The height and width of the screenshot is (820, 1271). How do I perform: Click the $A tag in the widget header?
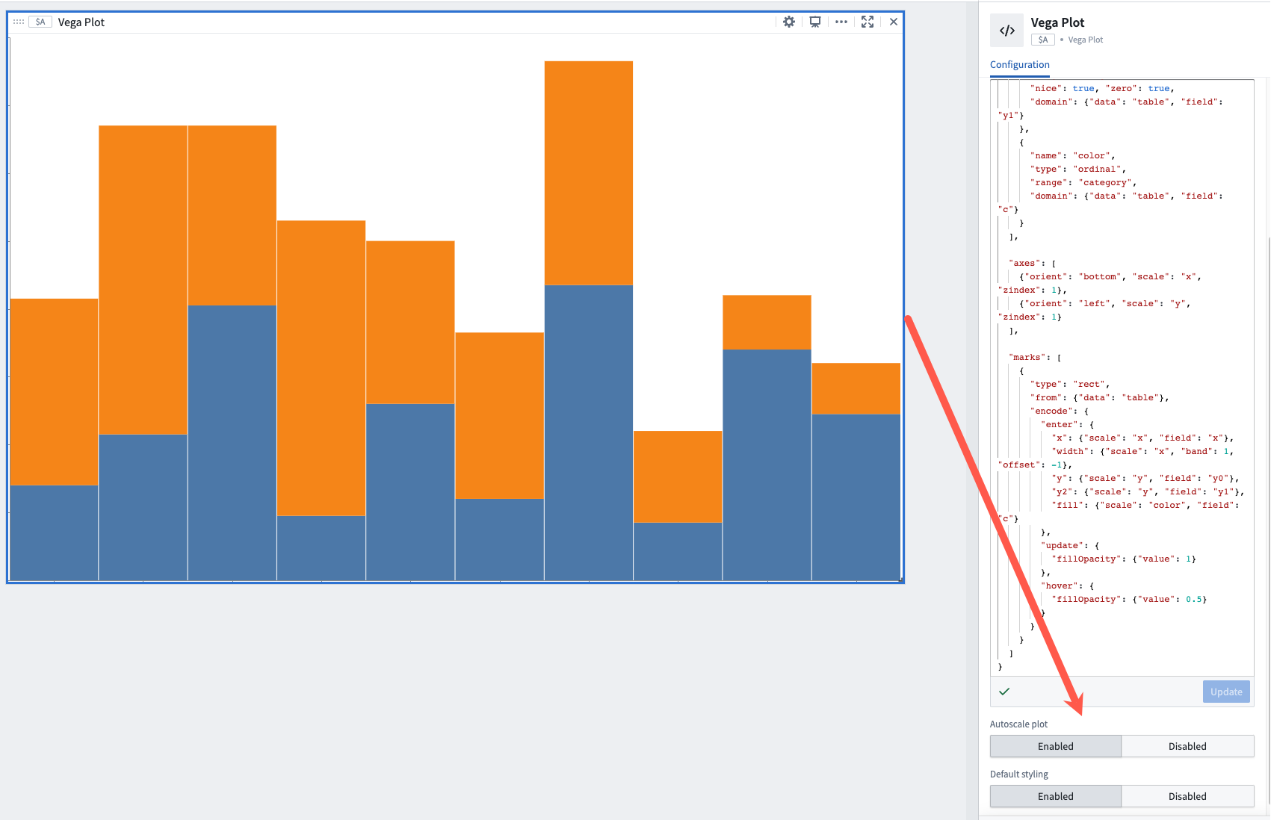click(40, 22)
